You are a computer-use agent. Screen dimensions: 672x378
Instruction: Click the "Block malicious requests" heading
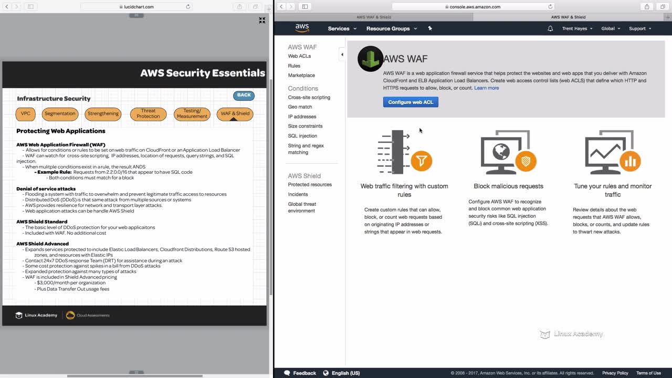pyautogui.click(x=508, y=186)
